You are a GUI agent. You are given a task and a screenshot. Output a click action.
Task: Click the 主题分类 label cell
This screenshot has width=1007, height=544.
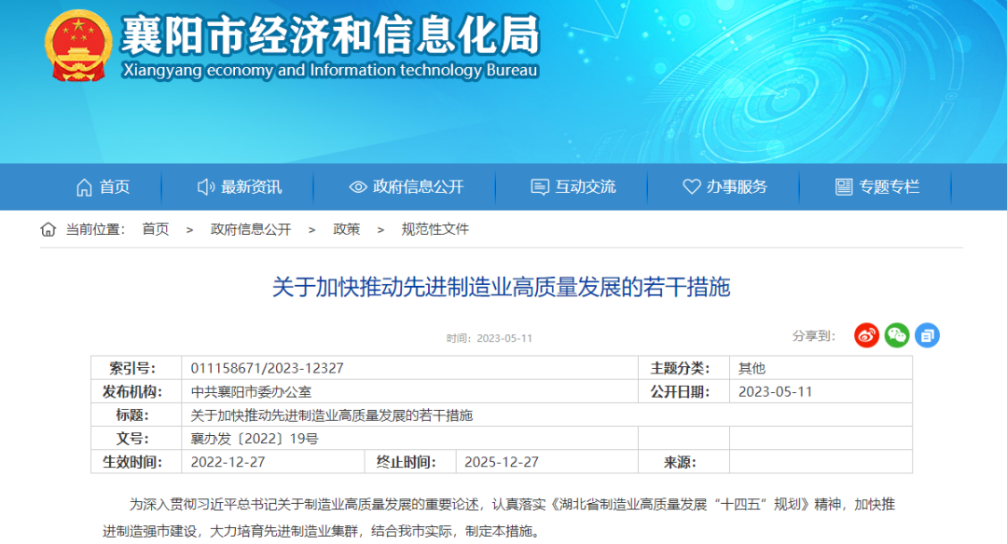683,368
